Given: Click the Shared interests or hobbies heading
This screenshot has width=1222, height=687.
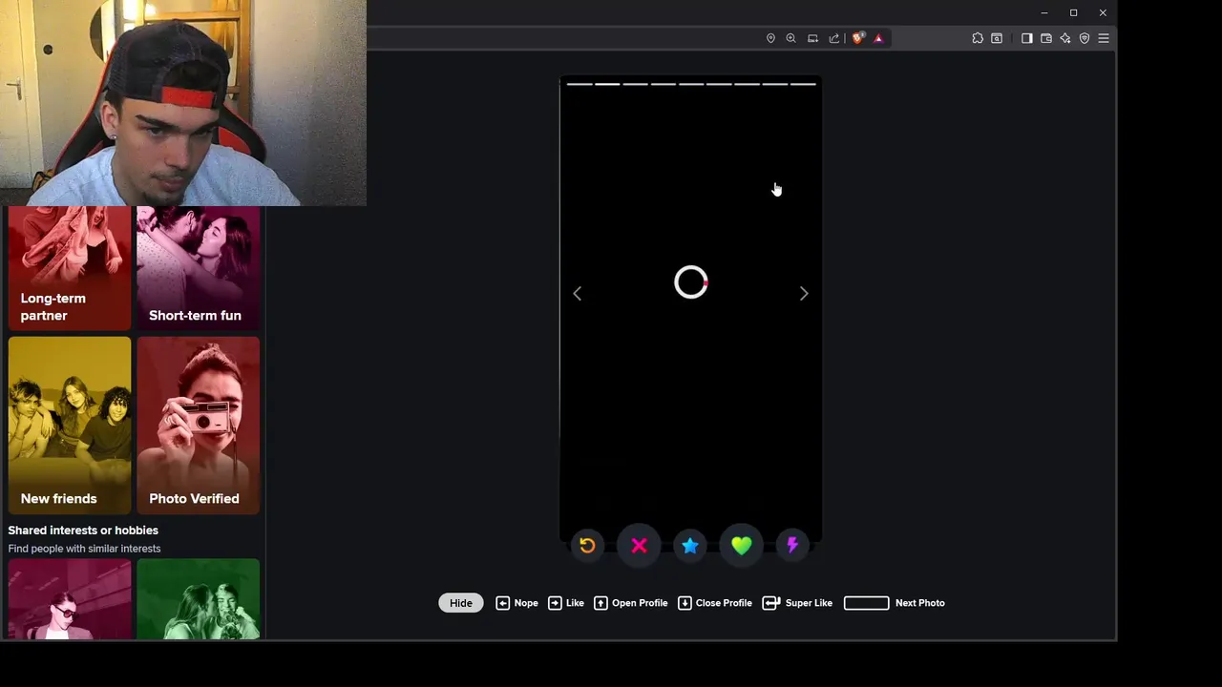Looking at the screenshot, I should pyautogui.click(x=83, y=531).
